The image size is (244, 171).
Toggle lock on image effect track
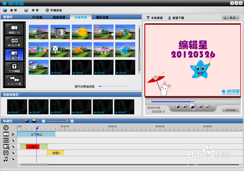tap(13, 147)
